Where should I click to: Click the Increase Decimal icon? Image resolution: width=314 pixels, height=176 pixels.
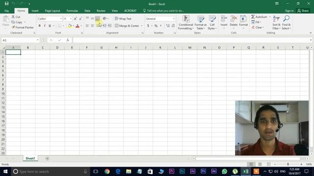pos(168,26)
